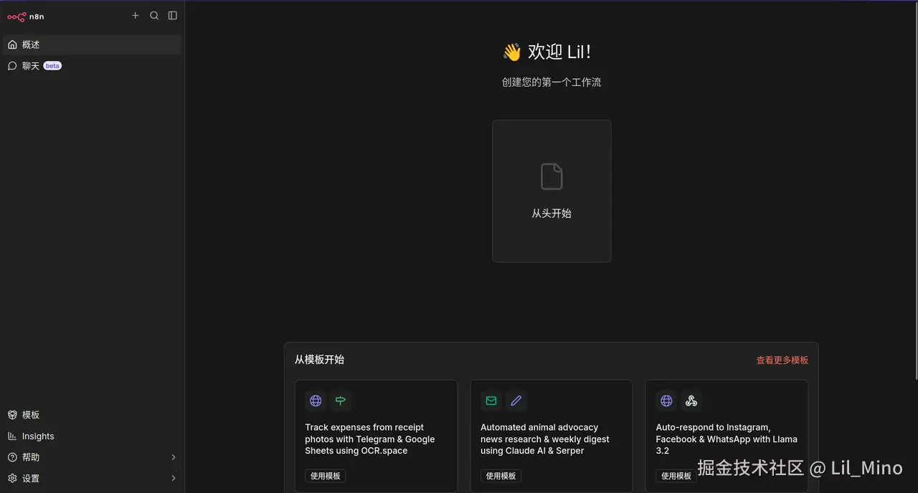Switch to the 概述 section
Screen dimensions: 918x493
(x=31, y=44)
